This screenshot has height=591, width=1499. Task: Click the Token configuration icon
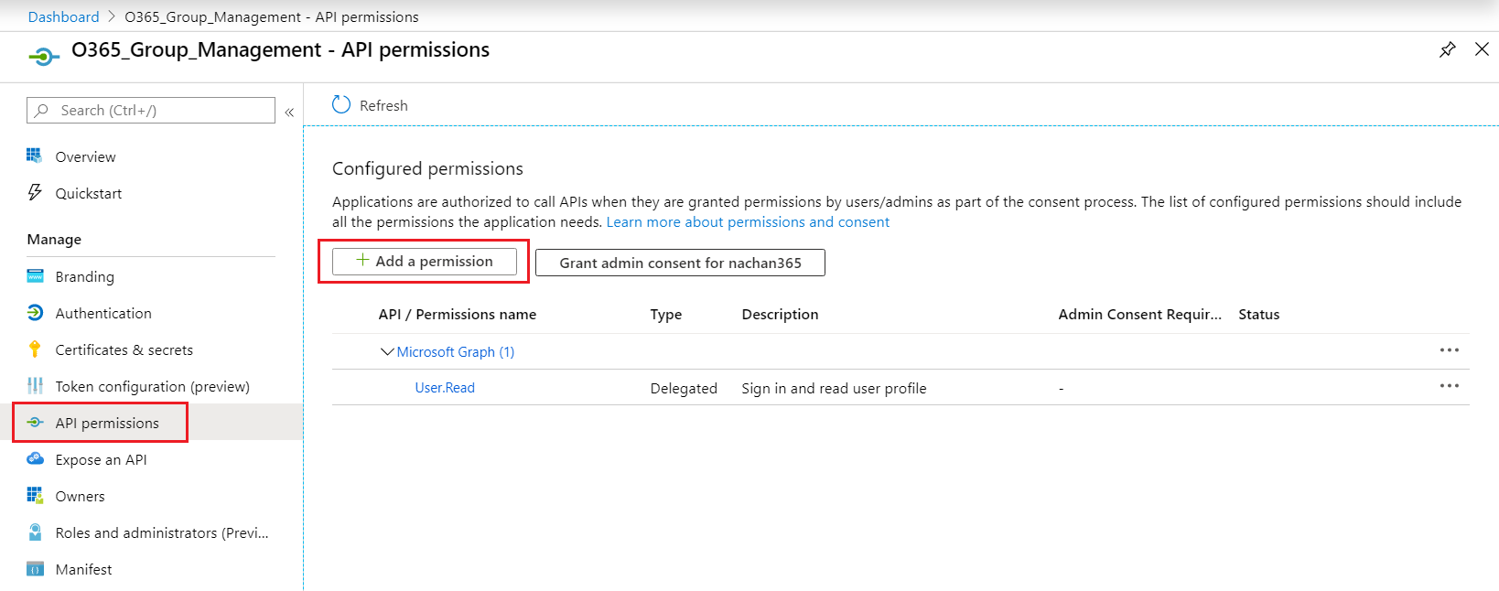click(x=35, y=386)
